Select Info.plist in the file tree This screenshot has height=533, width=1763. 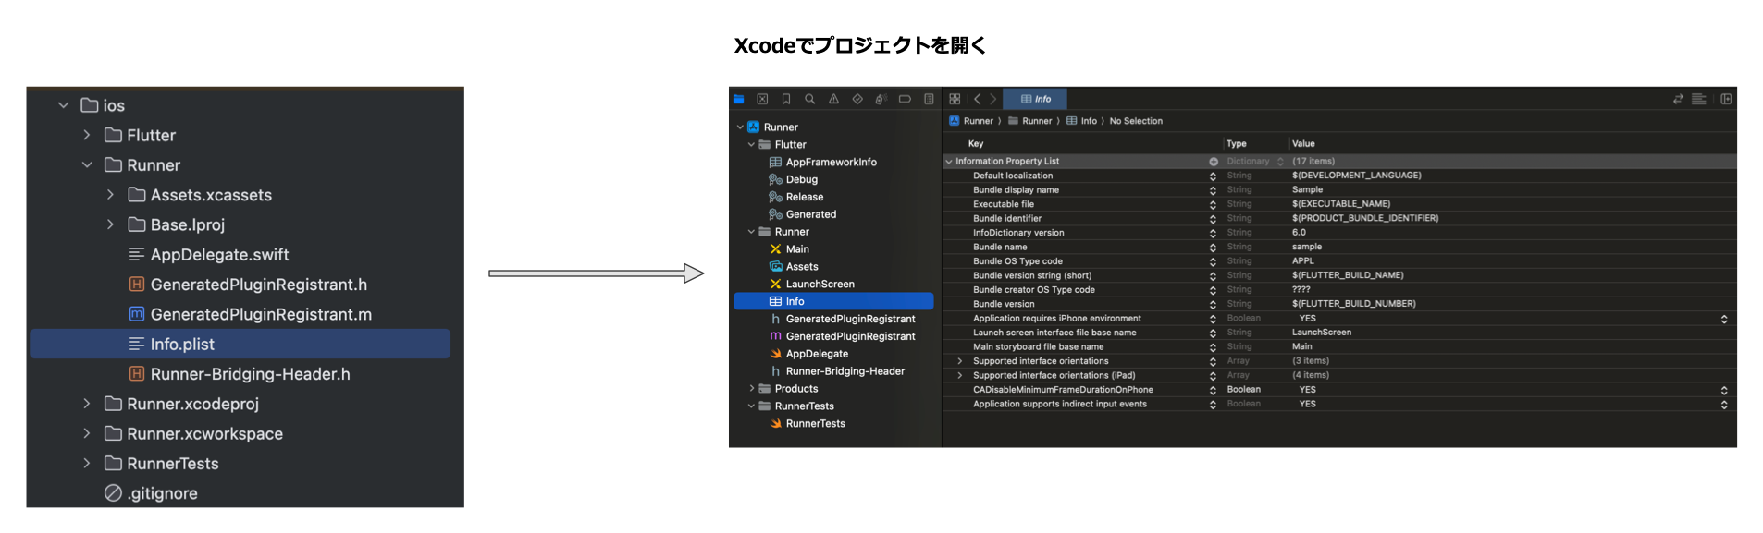(240, 344)
